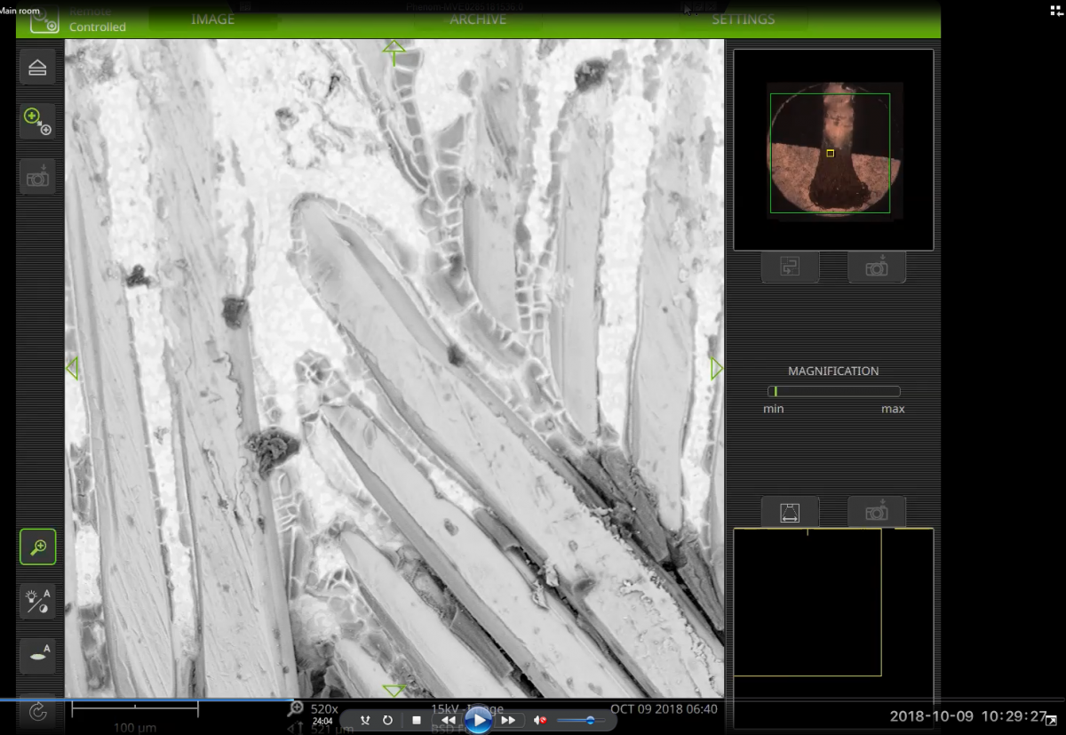Rewind the recording
This screenshot has width=1066, height=735.
pyautogui.click(x=449, y=720)
